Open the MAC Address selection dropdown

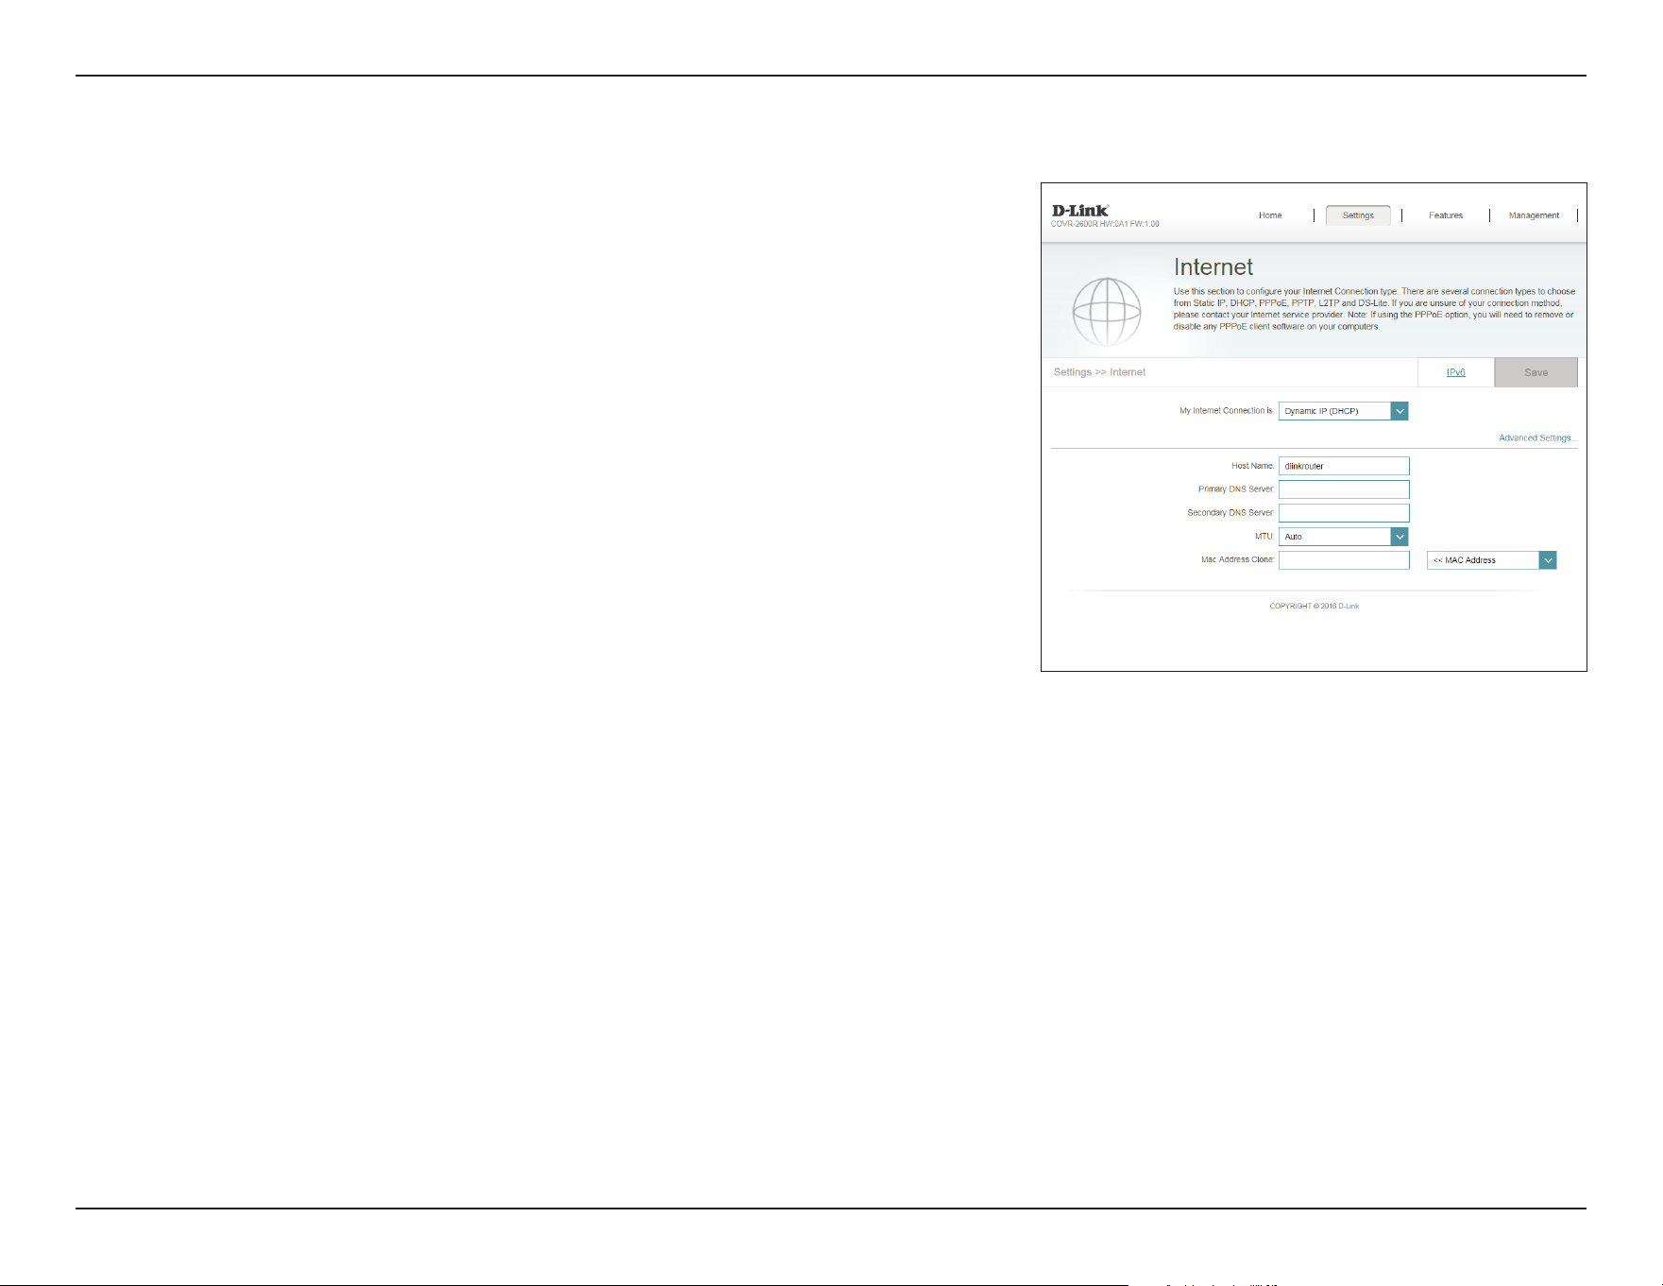(x=1491, y=560)
